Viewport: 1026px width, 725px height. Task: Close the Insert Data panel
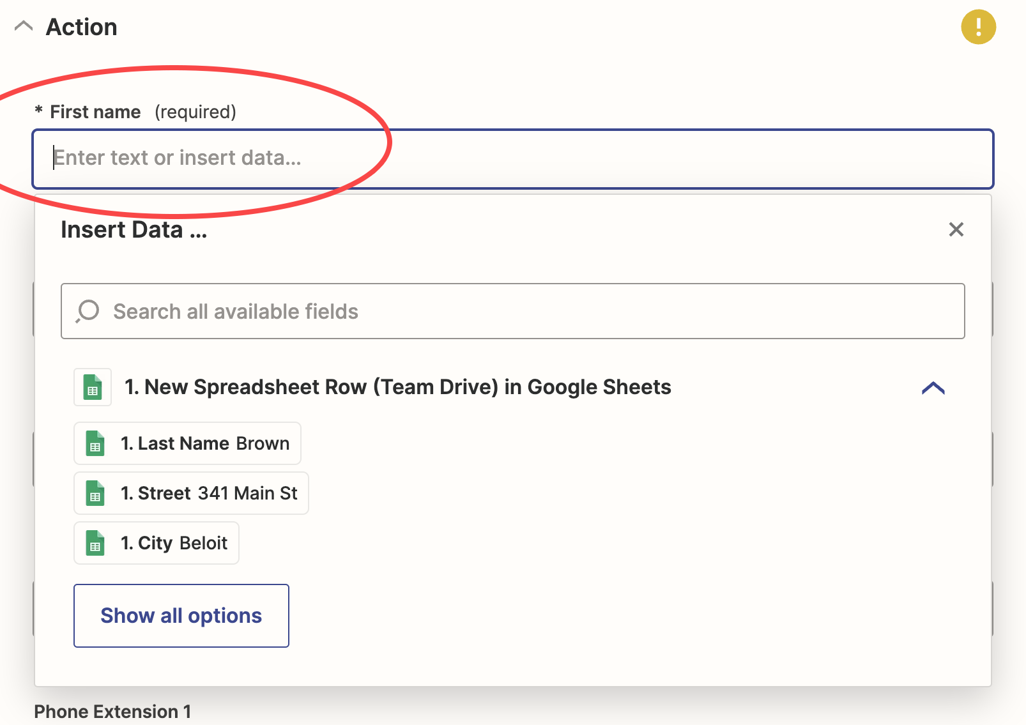pos(956,229)
